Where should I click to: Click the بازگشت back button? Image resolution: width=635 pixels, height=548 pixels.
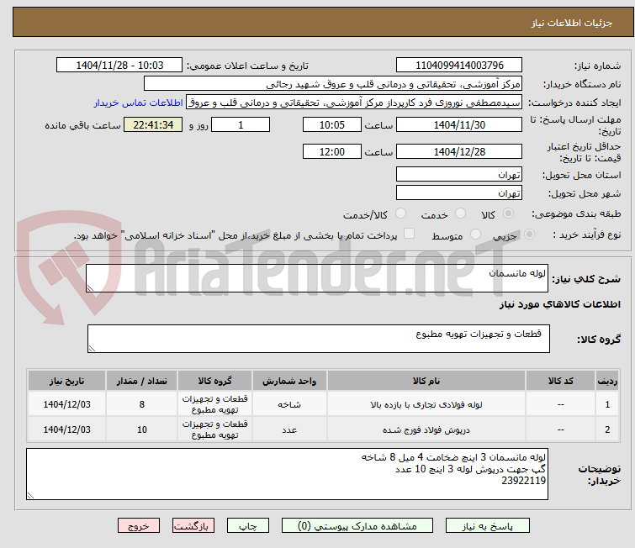pyautogui.click(x=193, y=526)
